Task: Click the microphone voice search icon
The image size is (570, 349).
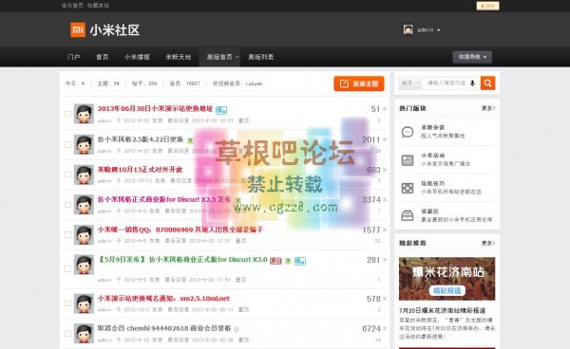Action: point(472,83)
